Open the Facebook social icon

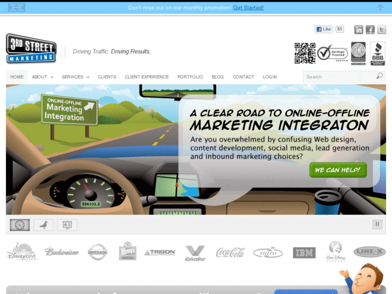[x=370, y=30]
